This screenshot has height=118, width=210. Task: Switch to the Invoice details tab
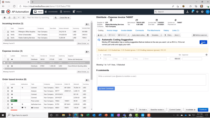click(x=126, y=30)
